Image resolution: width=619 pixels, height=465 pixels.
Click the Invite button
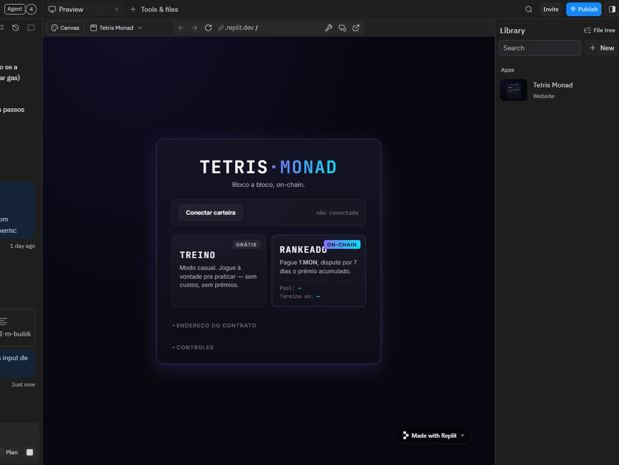point(551,9)
